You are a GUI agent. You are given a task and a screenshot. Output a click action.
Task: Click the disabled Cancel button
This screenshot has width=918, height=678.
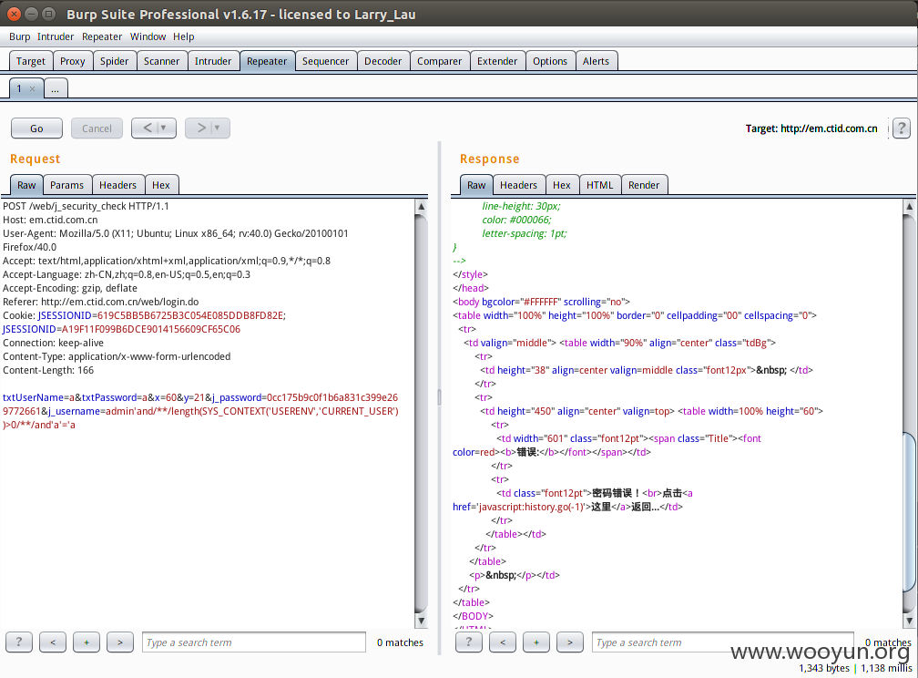tap(97, 128)
